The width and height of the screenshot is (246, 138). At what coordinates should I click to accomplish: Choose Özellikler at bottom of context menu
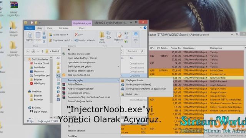pos(72,136)
